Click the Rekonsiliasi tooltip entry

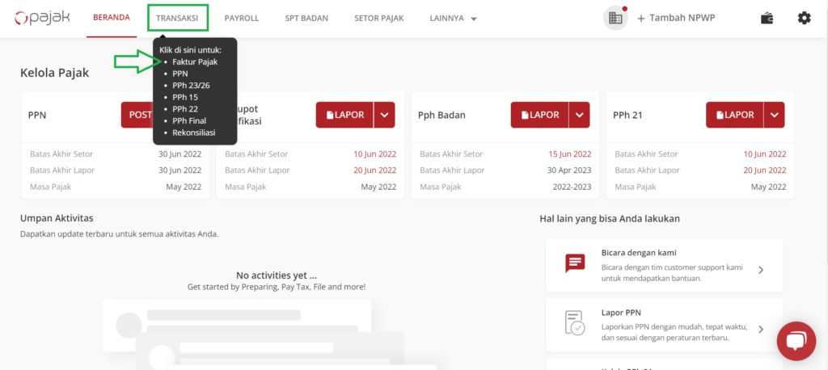194,132
